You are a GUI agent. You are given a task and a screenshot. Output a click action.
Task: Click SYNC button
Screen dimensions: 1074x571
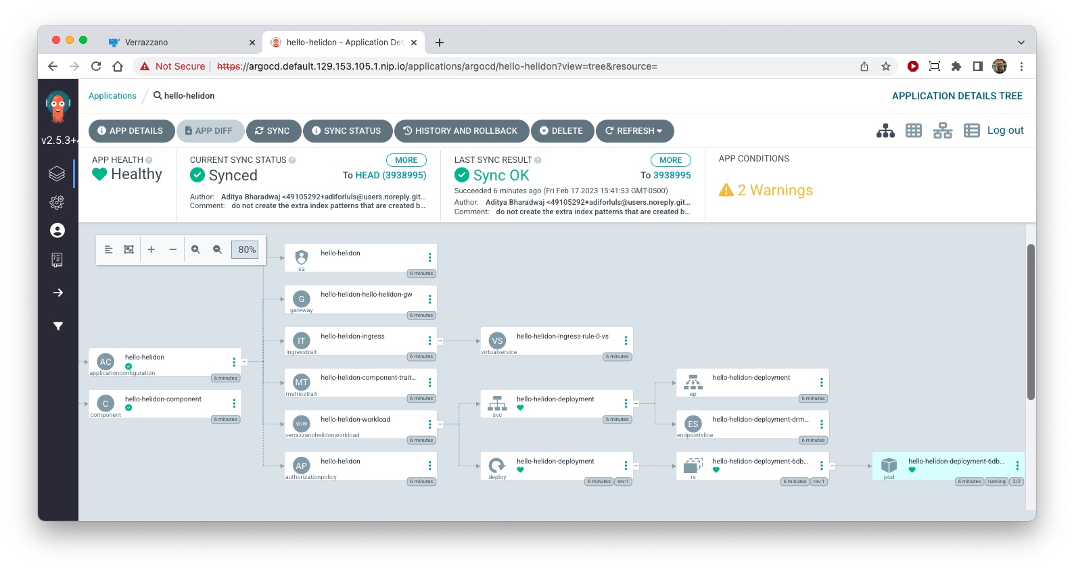coord(273,130)
